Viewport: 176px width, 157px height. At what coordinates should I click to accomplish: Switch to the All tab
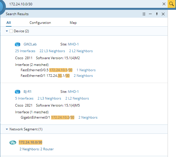point(9,23)
